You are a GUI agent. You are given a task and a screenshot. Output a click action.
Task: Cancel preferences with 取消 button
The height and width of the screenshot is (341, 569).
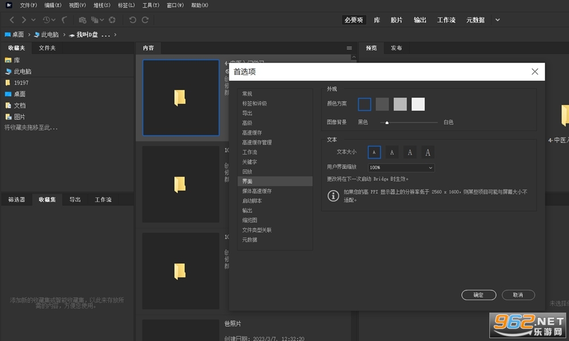pos(518,295)
